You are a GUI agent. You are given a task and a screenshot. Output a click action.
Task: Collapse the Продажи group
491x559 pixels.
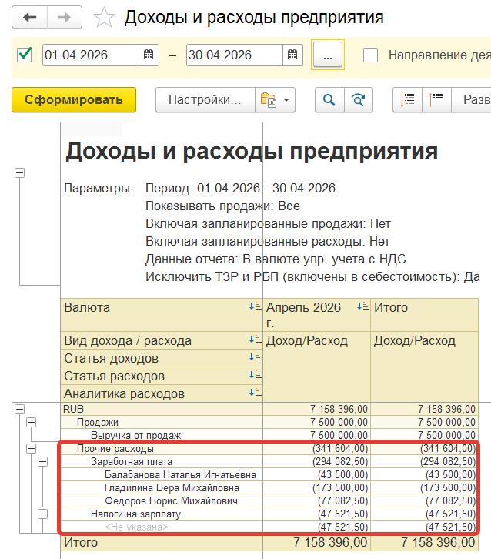[x=32, y=423]
